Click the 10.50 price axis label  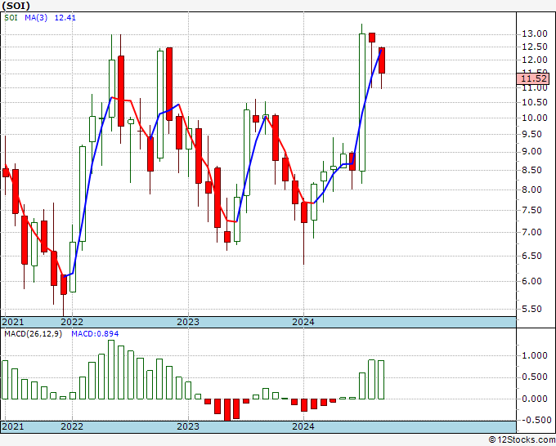pyautogui.click(x=535, y=102)
